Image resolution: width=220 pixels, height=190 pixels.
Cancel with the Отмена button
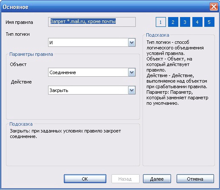(x=195, y=179)
